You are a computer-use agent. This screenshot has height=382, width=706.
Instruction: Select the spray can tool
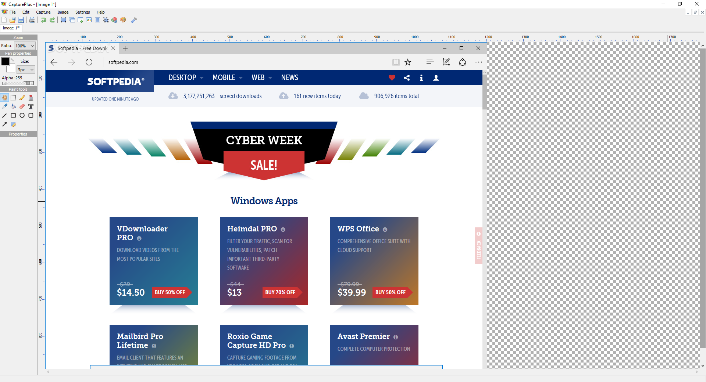point(31,98)
